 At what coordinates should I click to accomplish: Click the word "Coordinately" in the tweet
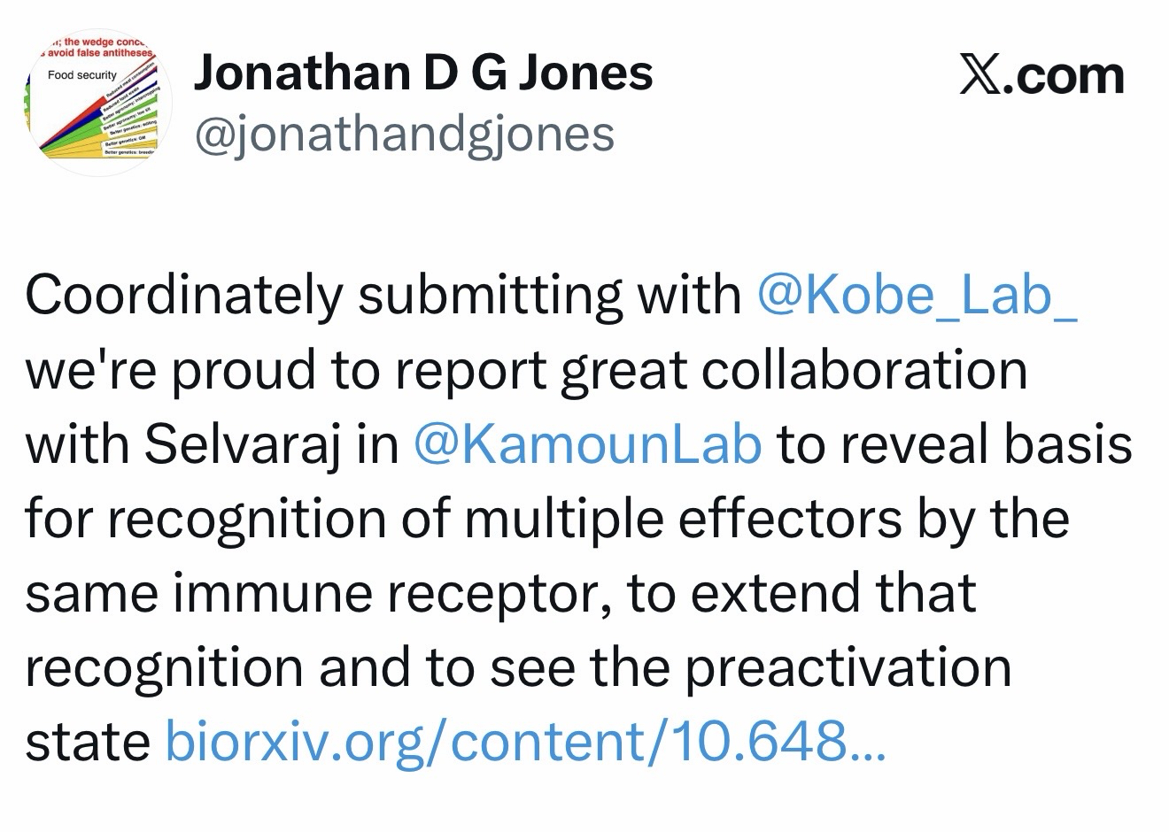pos(183,295)
